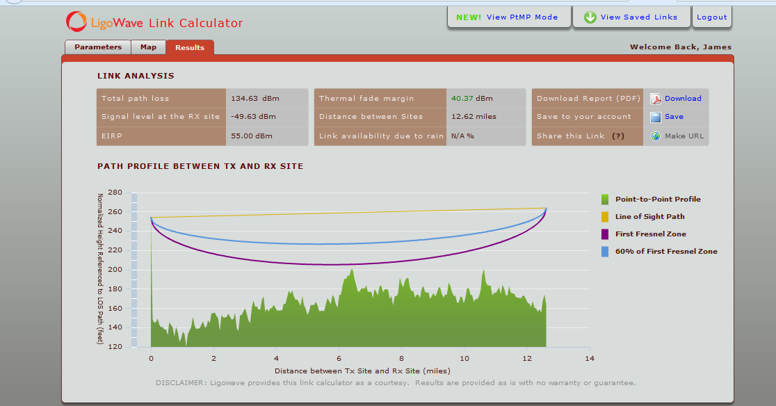This screenshot has height=406, width=776.
Task: Click the LigoWave logo icon
Action: coord(76,22)
